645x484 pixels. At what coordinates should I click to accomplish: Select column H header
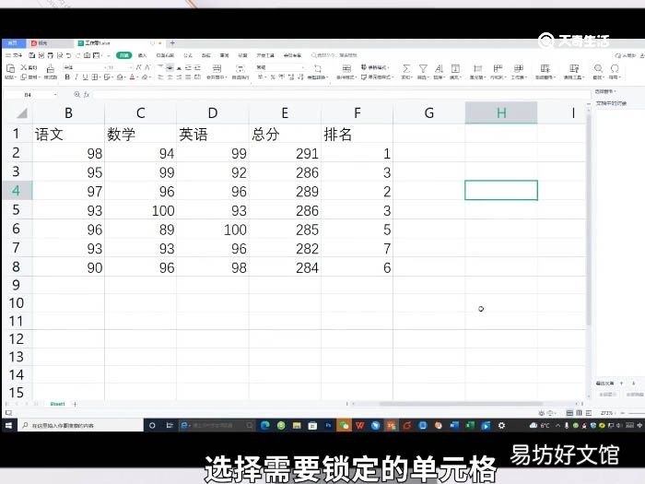pos(501,112)
